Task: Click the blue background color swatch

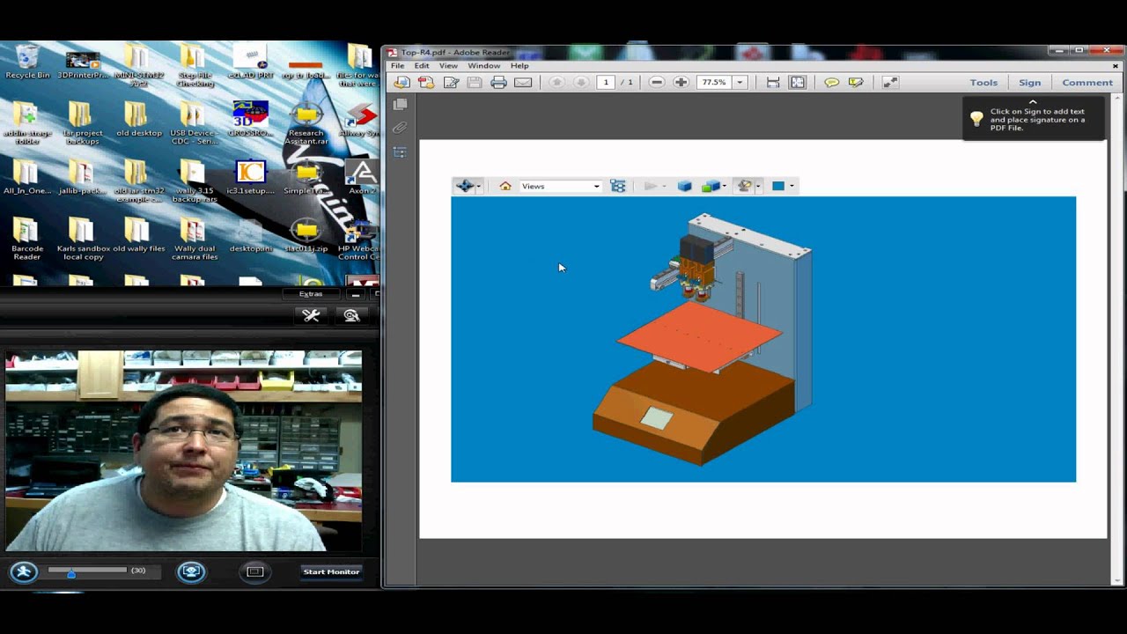Action: tap(778, 186)
